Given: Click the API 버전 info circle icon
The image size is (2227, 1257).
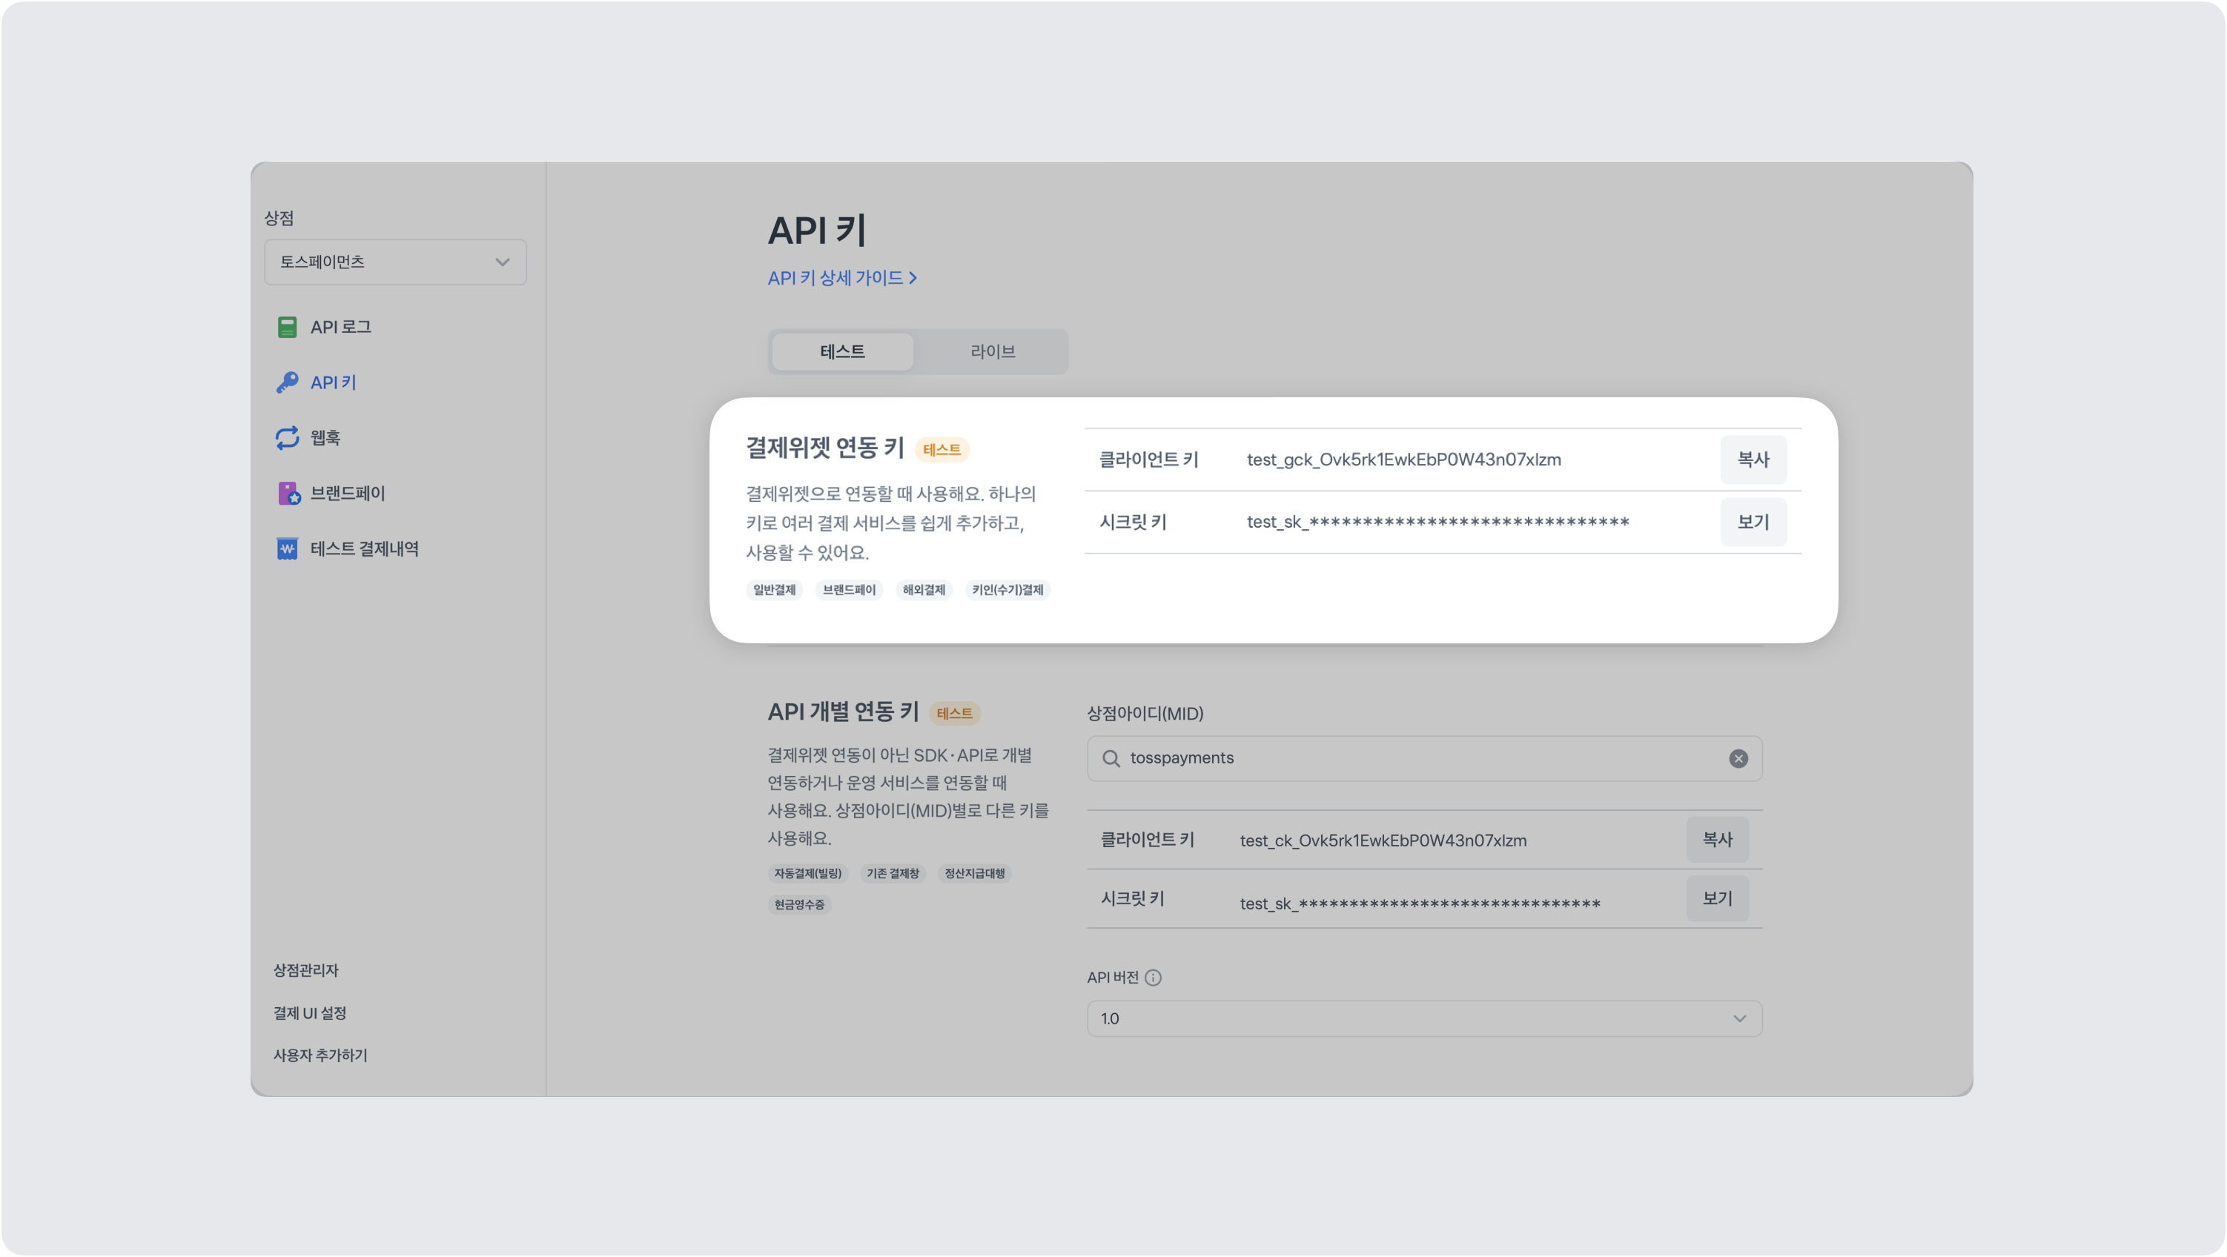Looking at the screenshot, I should pos(1152,977).
